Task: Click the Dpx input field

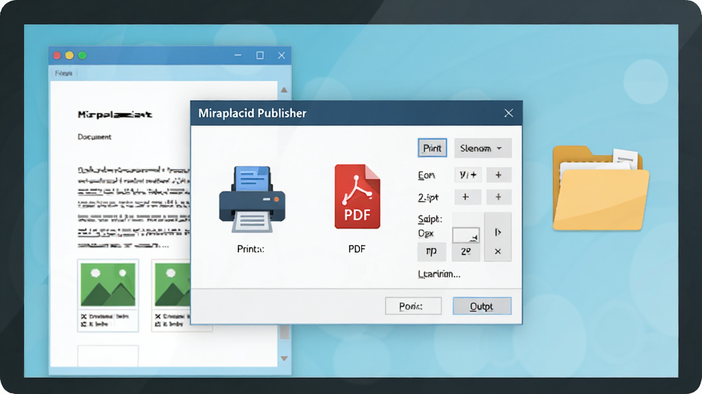Action: pos(465,235)
